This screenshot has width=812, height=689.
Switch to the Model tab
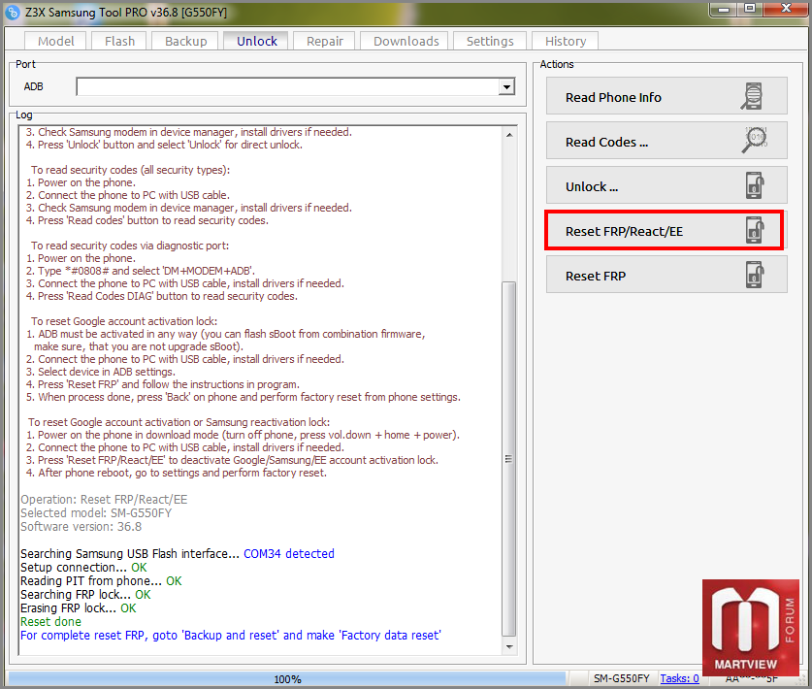55,41
